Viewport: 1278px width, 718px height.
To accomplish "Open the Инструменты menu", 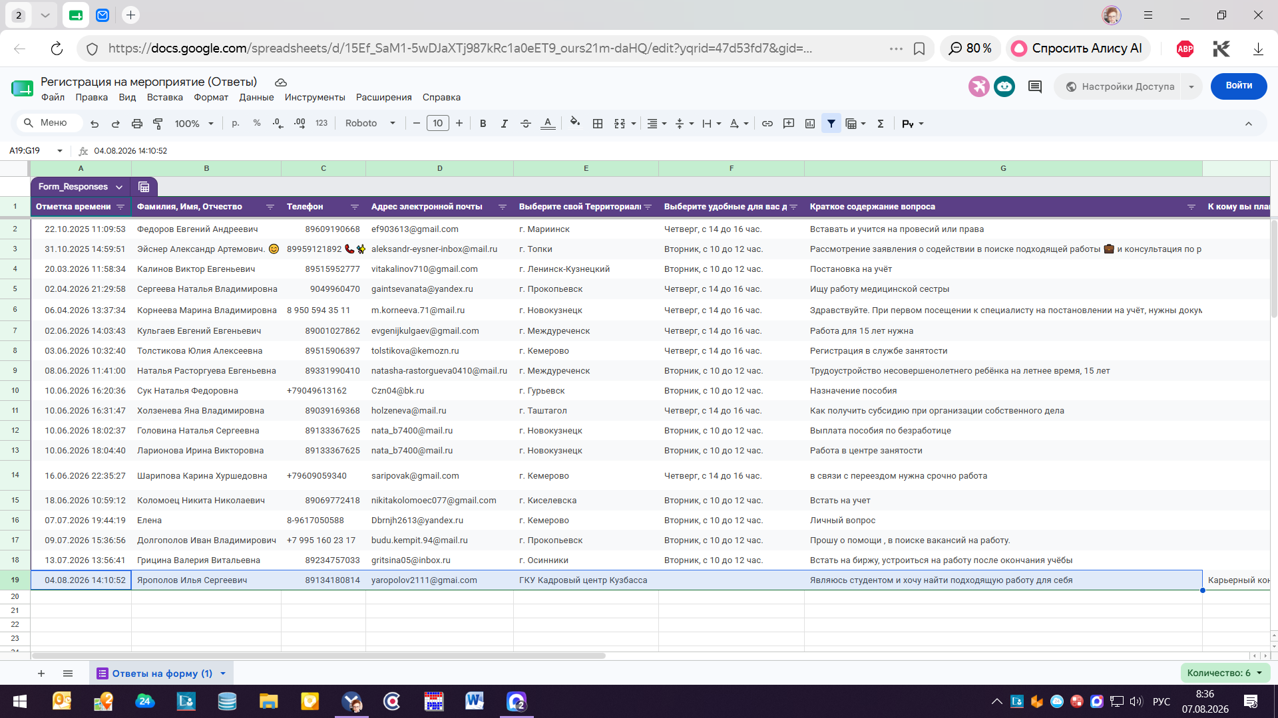I will click(315, 97).
